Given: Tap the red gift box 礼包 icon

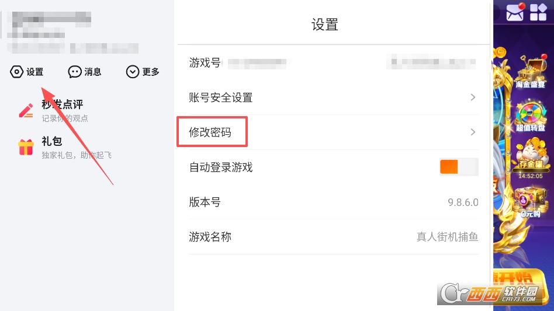Looking at the screenshot, I should coord(26,147).
